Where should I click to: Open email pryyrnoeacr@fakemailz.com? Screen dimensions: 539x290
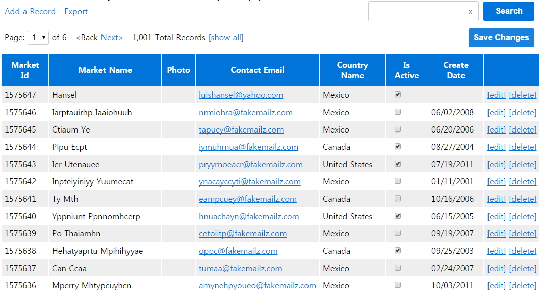[x=251, y=165]
